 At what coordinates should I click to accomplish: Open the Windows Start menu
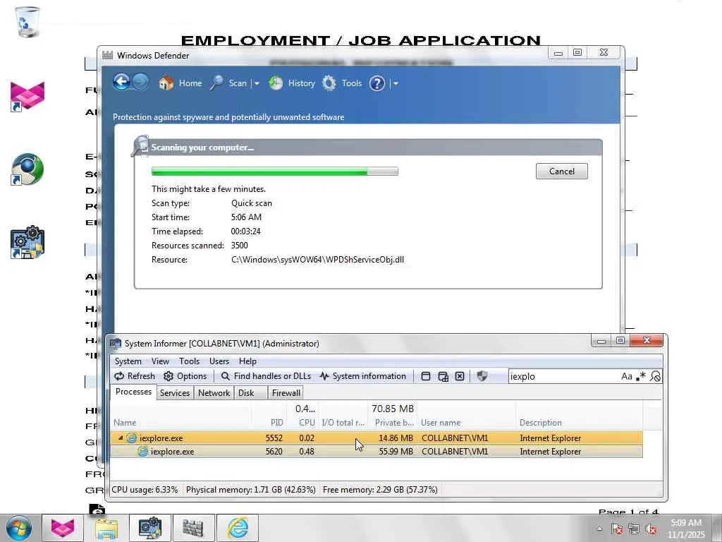19,528
